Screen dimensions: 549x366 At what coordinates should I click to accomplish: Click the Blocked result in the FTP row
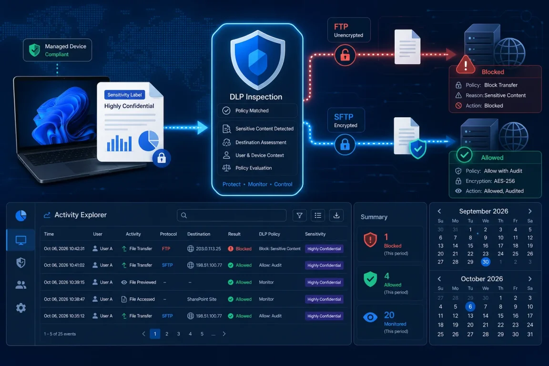click(240, 249)
